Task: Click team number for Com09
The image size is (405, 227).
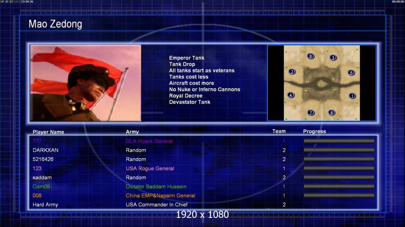Action: pyautogui.click(x=284, y=187)
